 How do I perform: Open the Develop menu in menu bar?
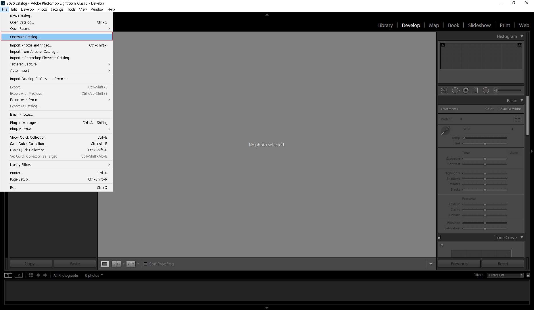coord(27,9)
